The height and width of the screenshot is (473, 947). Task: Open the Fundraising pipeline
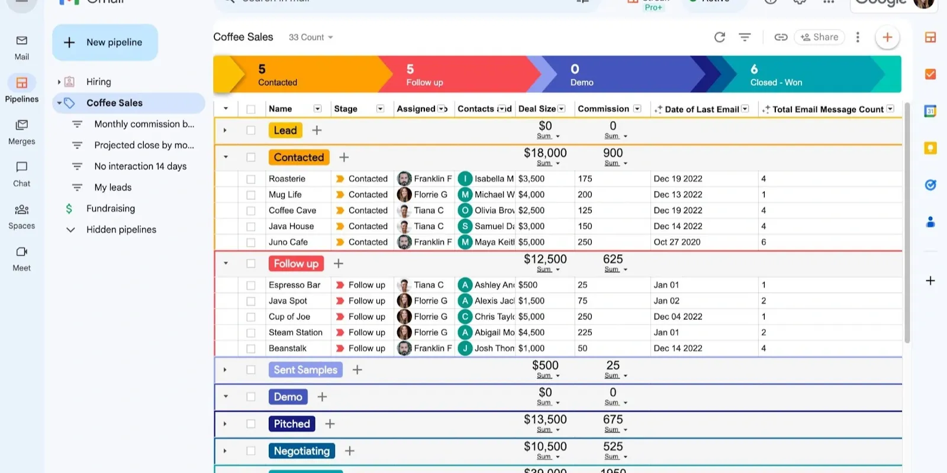point(111,209)
